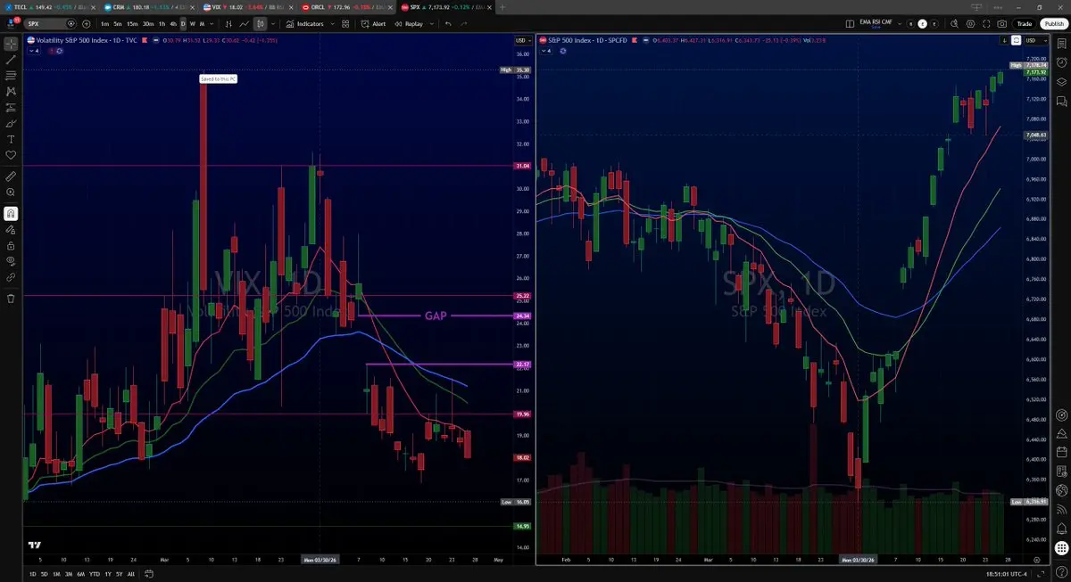Select the 4h timeframe
The image size is (1071, 582).
[x=173, y=24]
